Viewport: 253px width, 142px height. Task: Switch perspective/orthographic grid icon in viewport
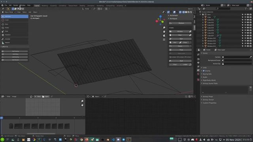164,39
